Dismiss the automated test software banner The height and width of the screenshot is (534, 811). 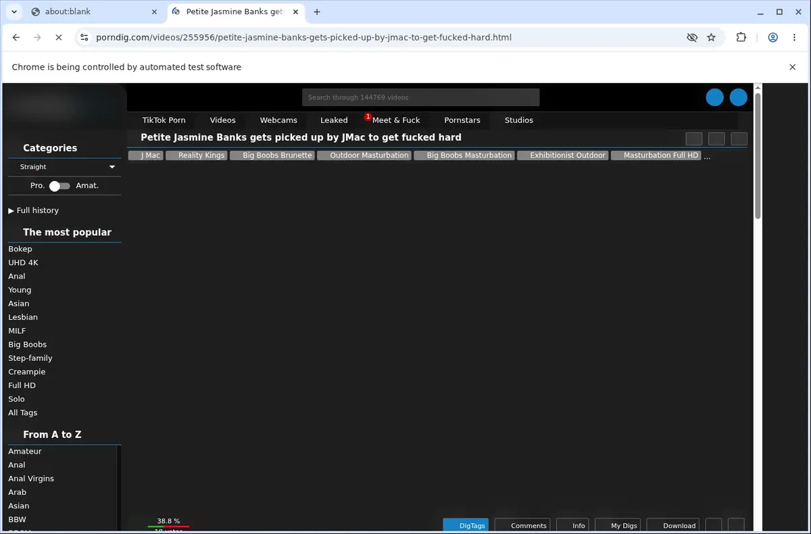coord(793,67)
